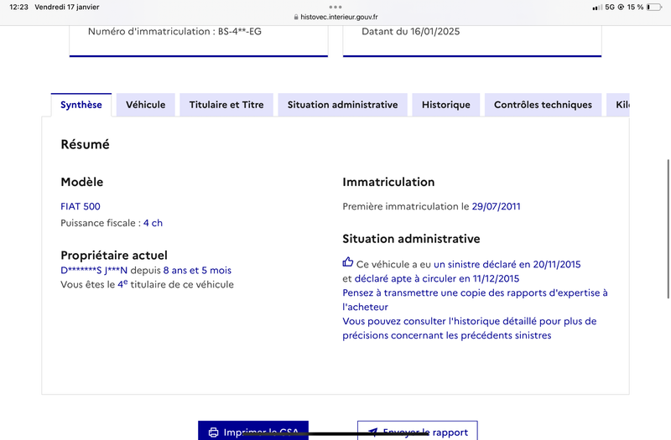Click first registration date 29/07/2011
Image resolution: width=671 pixels, height=440 pixels.
(x=496, y=206)
